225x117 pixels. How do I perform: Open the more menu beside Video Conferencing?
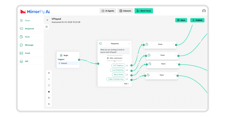point(130,79)
